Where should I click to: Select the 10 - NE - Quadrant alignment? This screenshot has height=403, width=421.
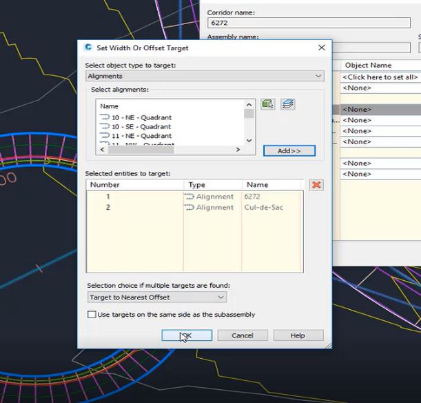tap(136, 117)
